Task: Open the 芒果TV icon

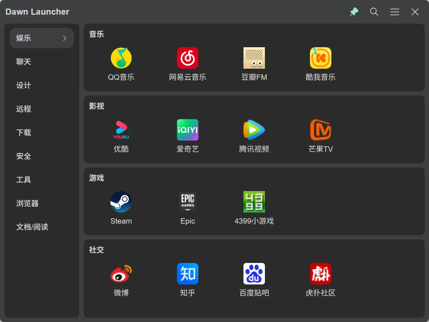Action: [x=321, y=130]
